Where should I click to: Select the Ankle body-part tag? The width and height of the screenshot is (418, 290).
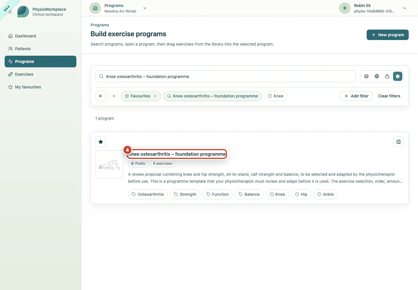tap(325, 194)
